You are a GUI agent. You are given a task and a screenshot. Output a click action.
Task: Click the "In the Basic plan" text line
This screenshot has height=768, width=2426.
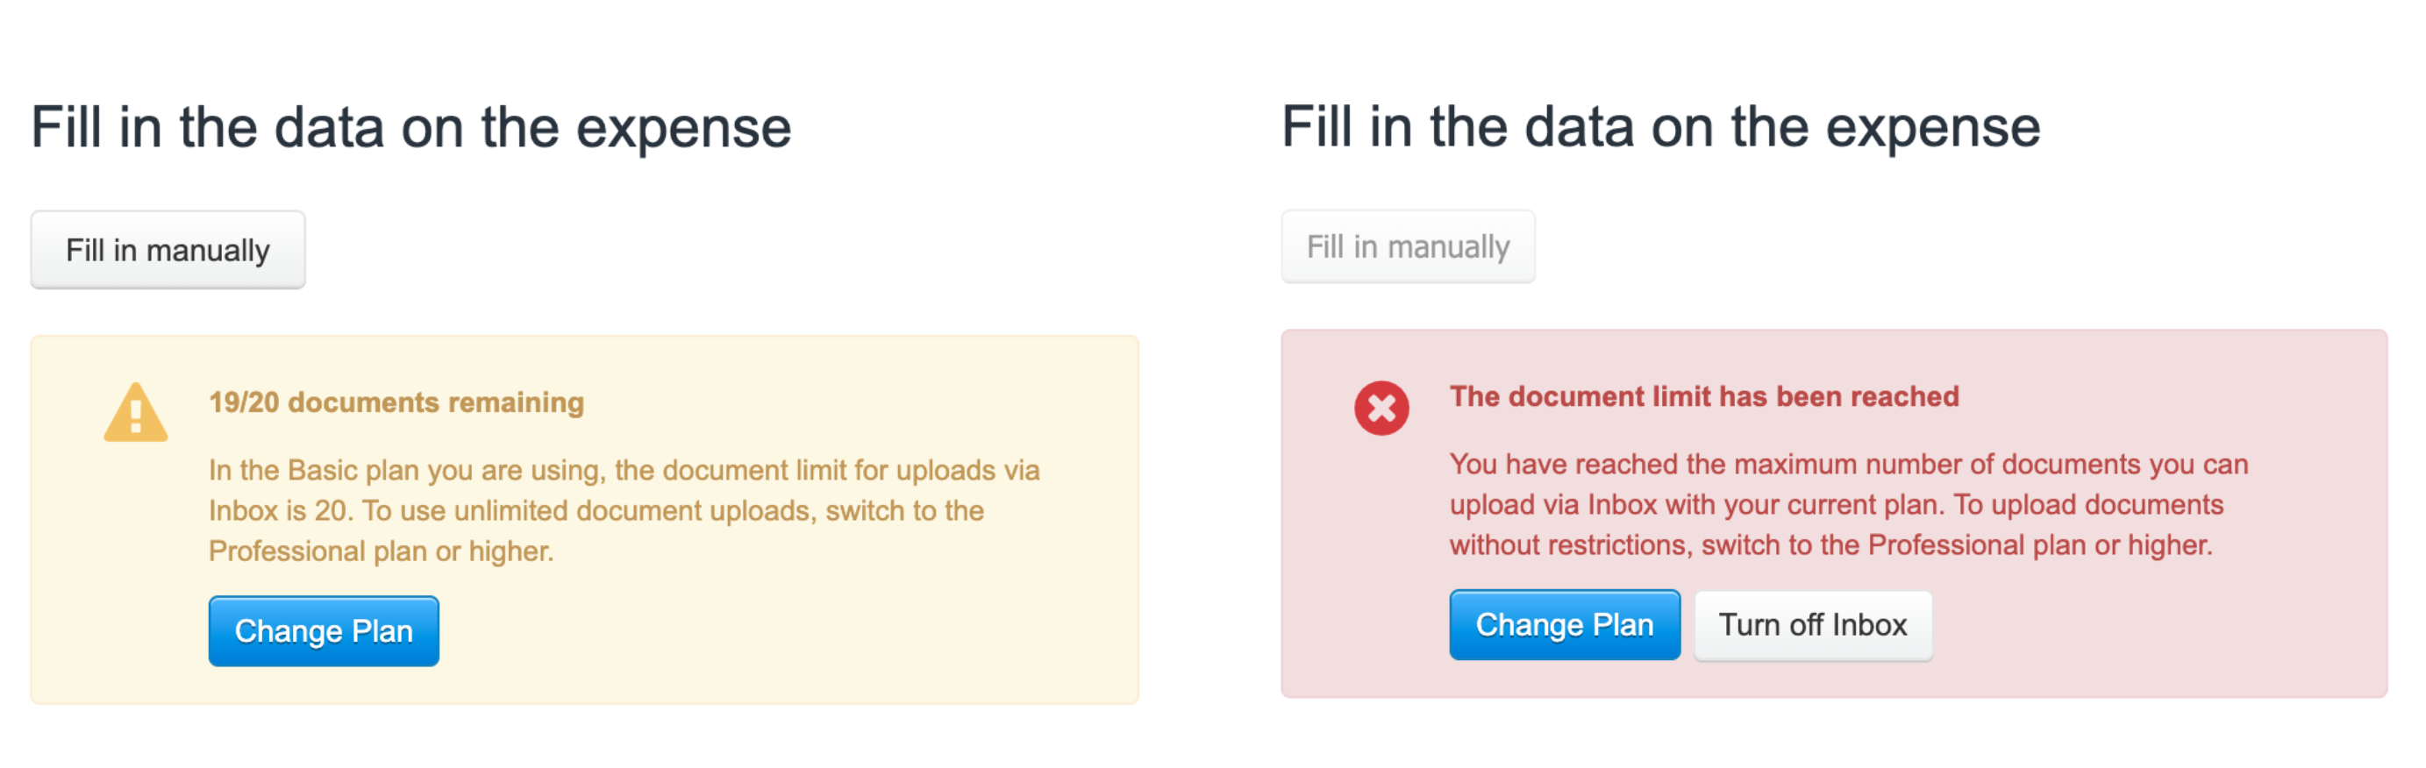624,470
